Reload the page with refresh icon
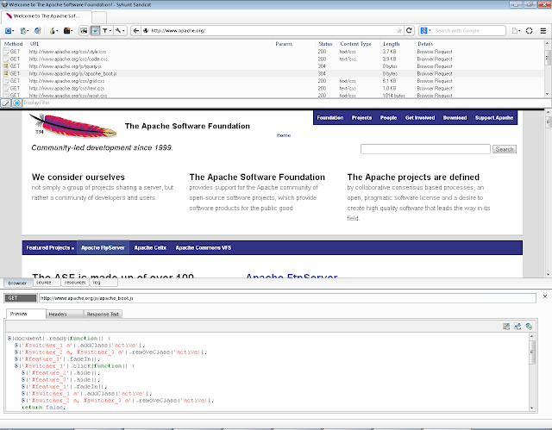552x430 pixels. coord(409,30)
